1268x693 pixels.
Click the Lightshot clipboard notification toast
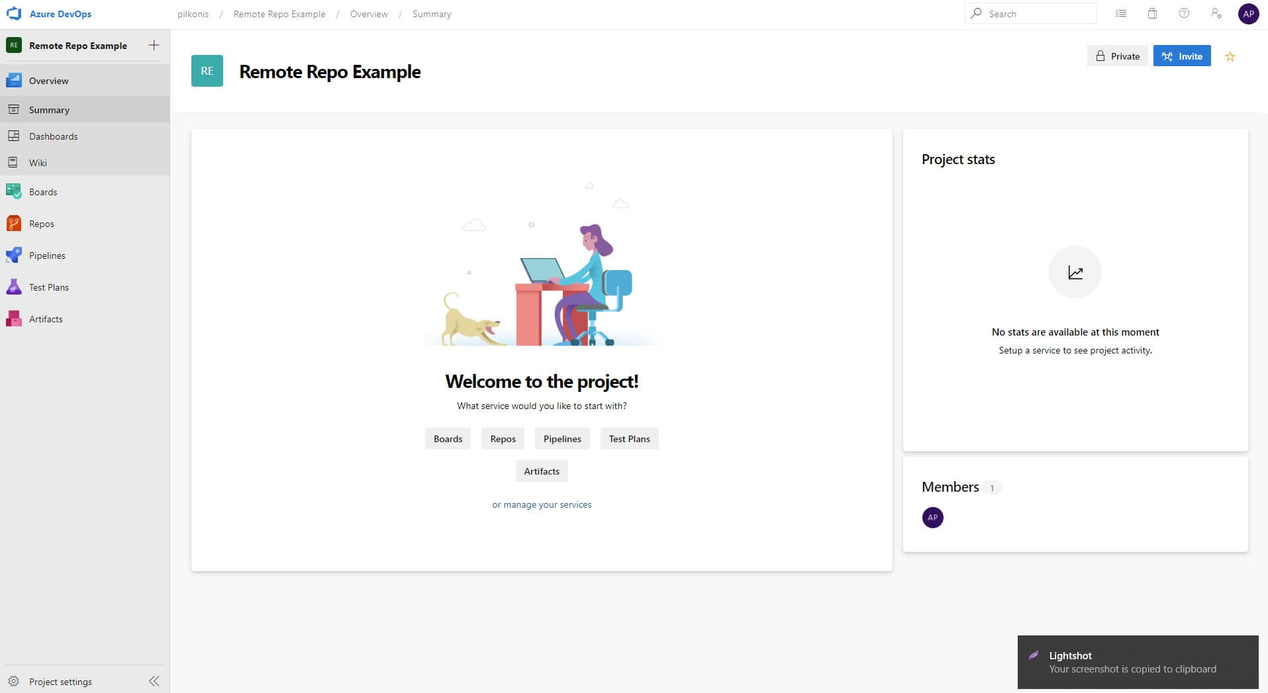click(x=1138, y=662)
